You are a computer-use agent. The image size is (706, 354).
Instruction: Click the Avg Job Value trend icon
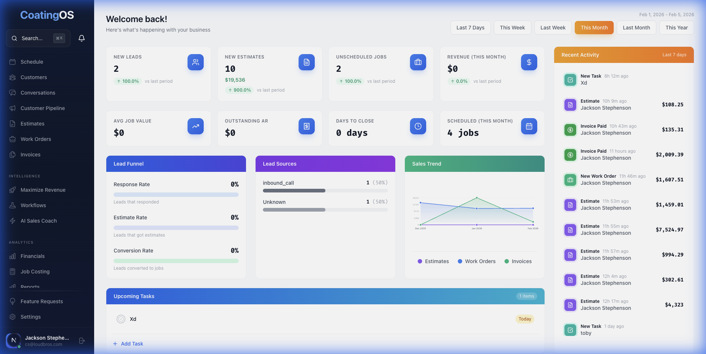click(195, 126)
